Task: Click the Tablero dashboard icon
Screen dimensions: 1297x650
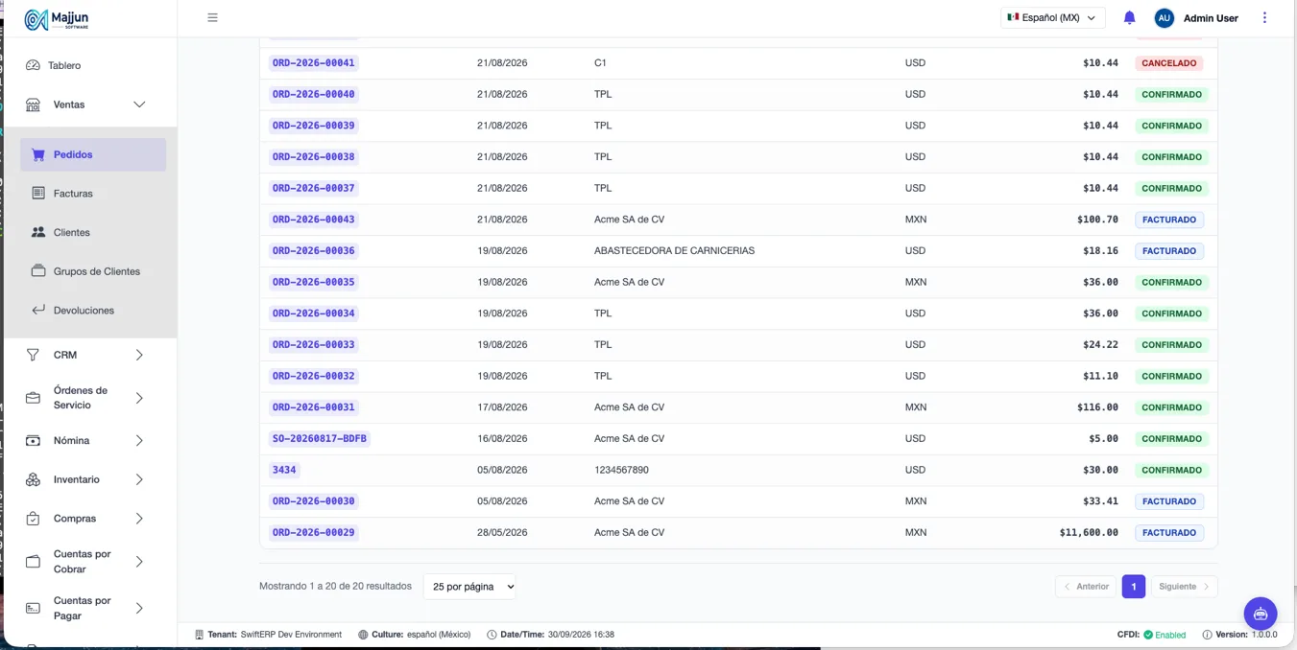Action: 33,65
